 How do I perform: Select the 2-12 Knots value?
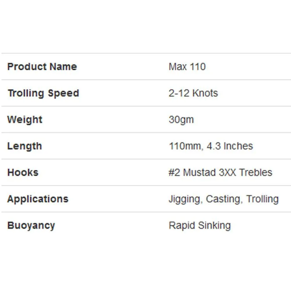[x=193, y=93]
